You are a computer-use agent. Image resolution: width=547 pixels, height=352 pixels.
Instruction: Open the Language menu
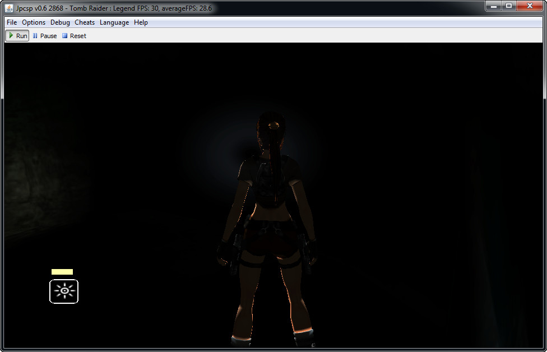click(x=114, y=22)
